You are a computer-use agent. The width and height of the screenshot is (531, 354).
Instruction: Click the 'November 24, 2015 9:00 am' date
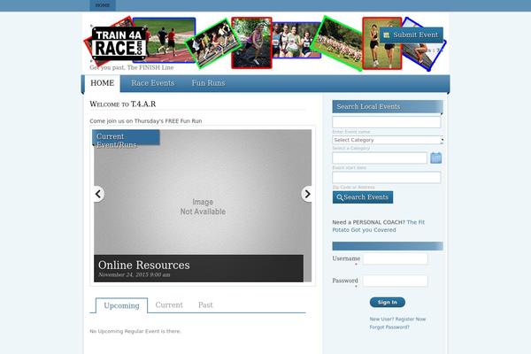point(135,274)
